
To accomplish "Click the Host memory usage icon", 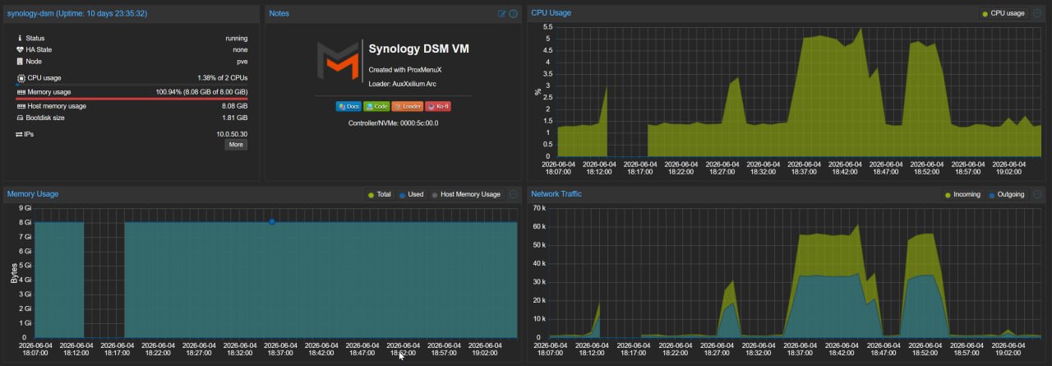I will click(x=21, y=106).
